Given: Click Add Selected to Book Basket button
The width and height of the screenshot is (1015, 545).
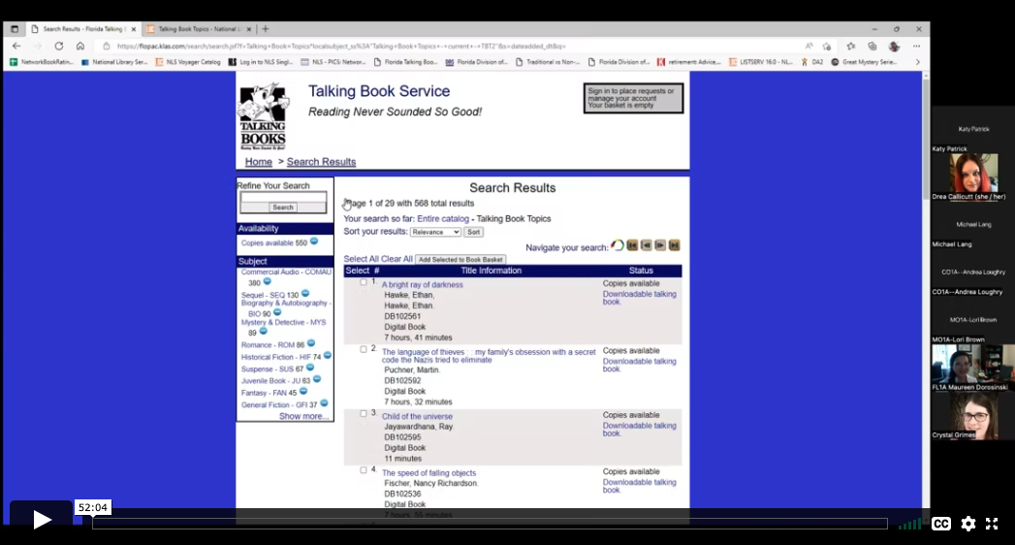Looking at the screenshot, I should [x=460, y=260].
